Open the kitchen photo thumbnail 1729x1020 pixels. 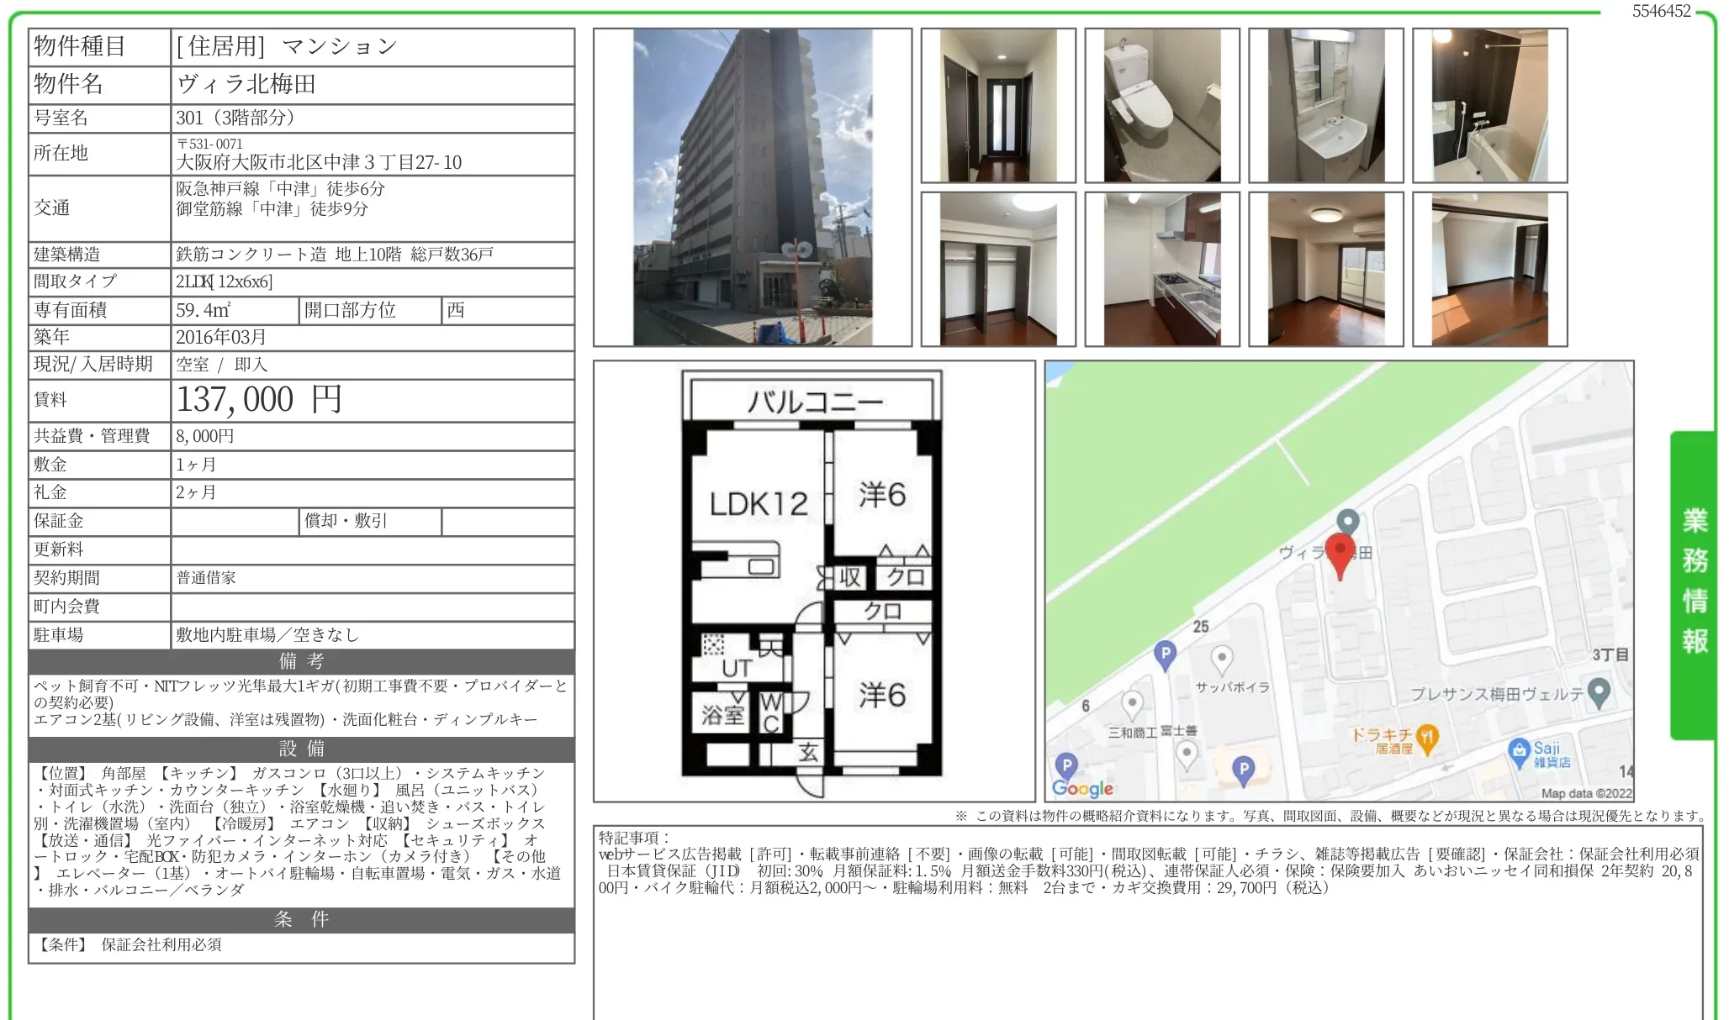point(1161,270)
